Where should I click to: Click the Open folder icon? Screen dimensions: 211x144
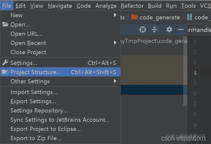(5, 25)
